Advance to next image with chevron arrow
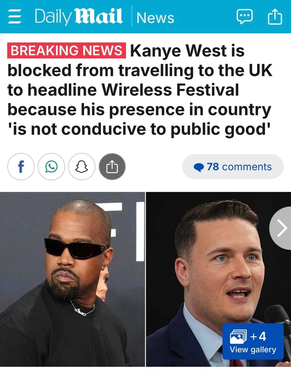The height and width of the screenshot is (375, 291). (281, 228)
